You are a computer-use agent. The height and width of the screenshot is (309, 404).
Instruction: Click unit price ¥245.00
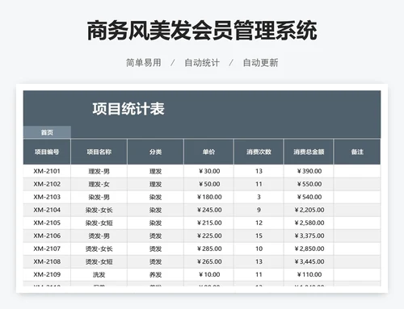[209, 210]
